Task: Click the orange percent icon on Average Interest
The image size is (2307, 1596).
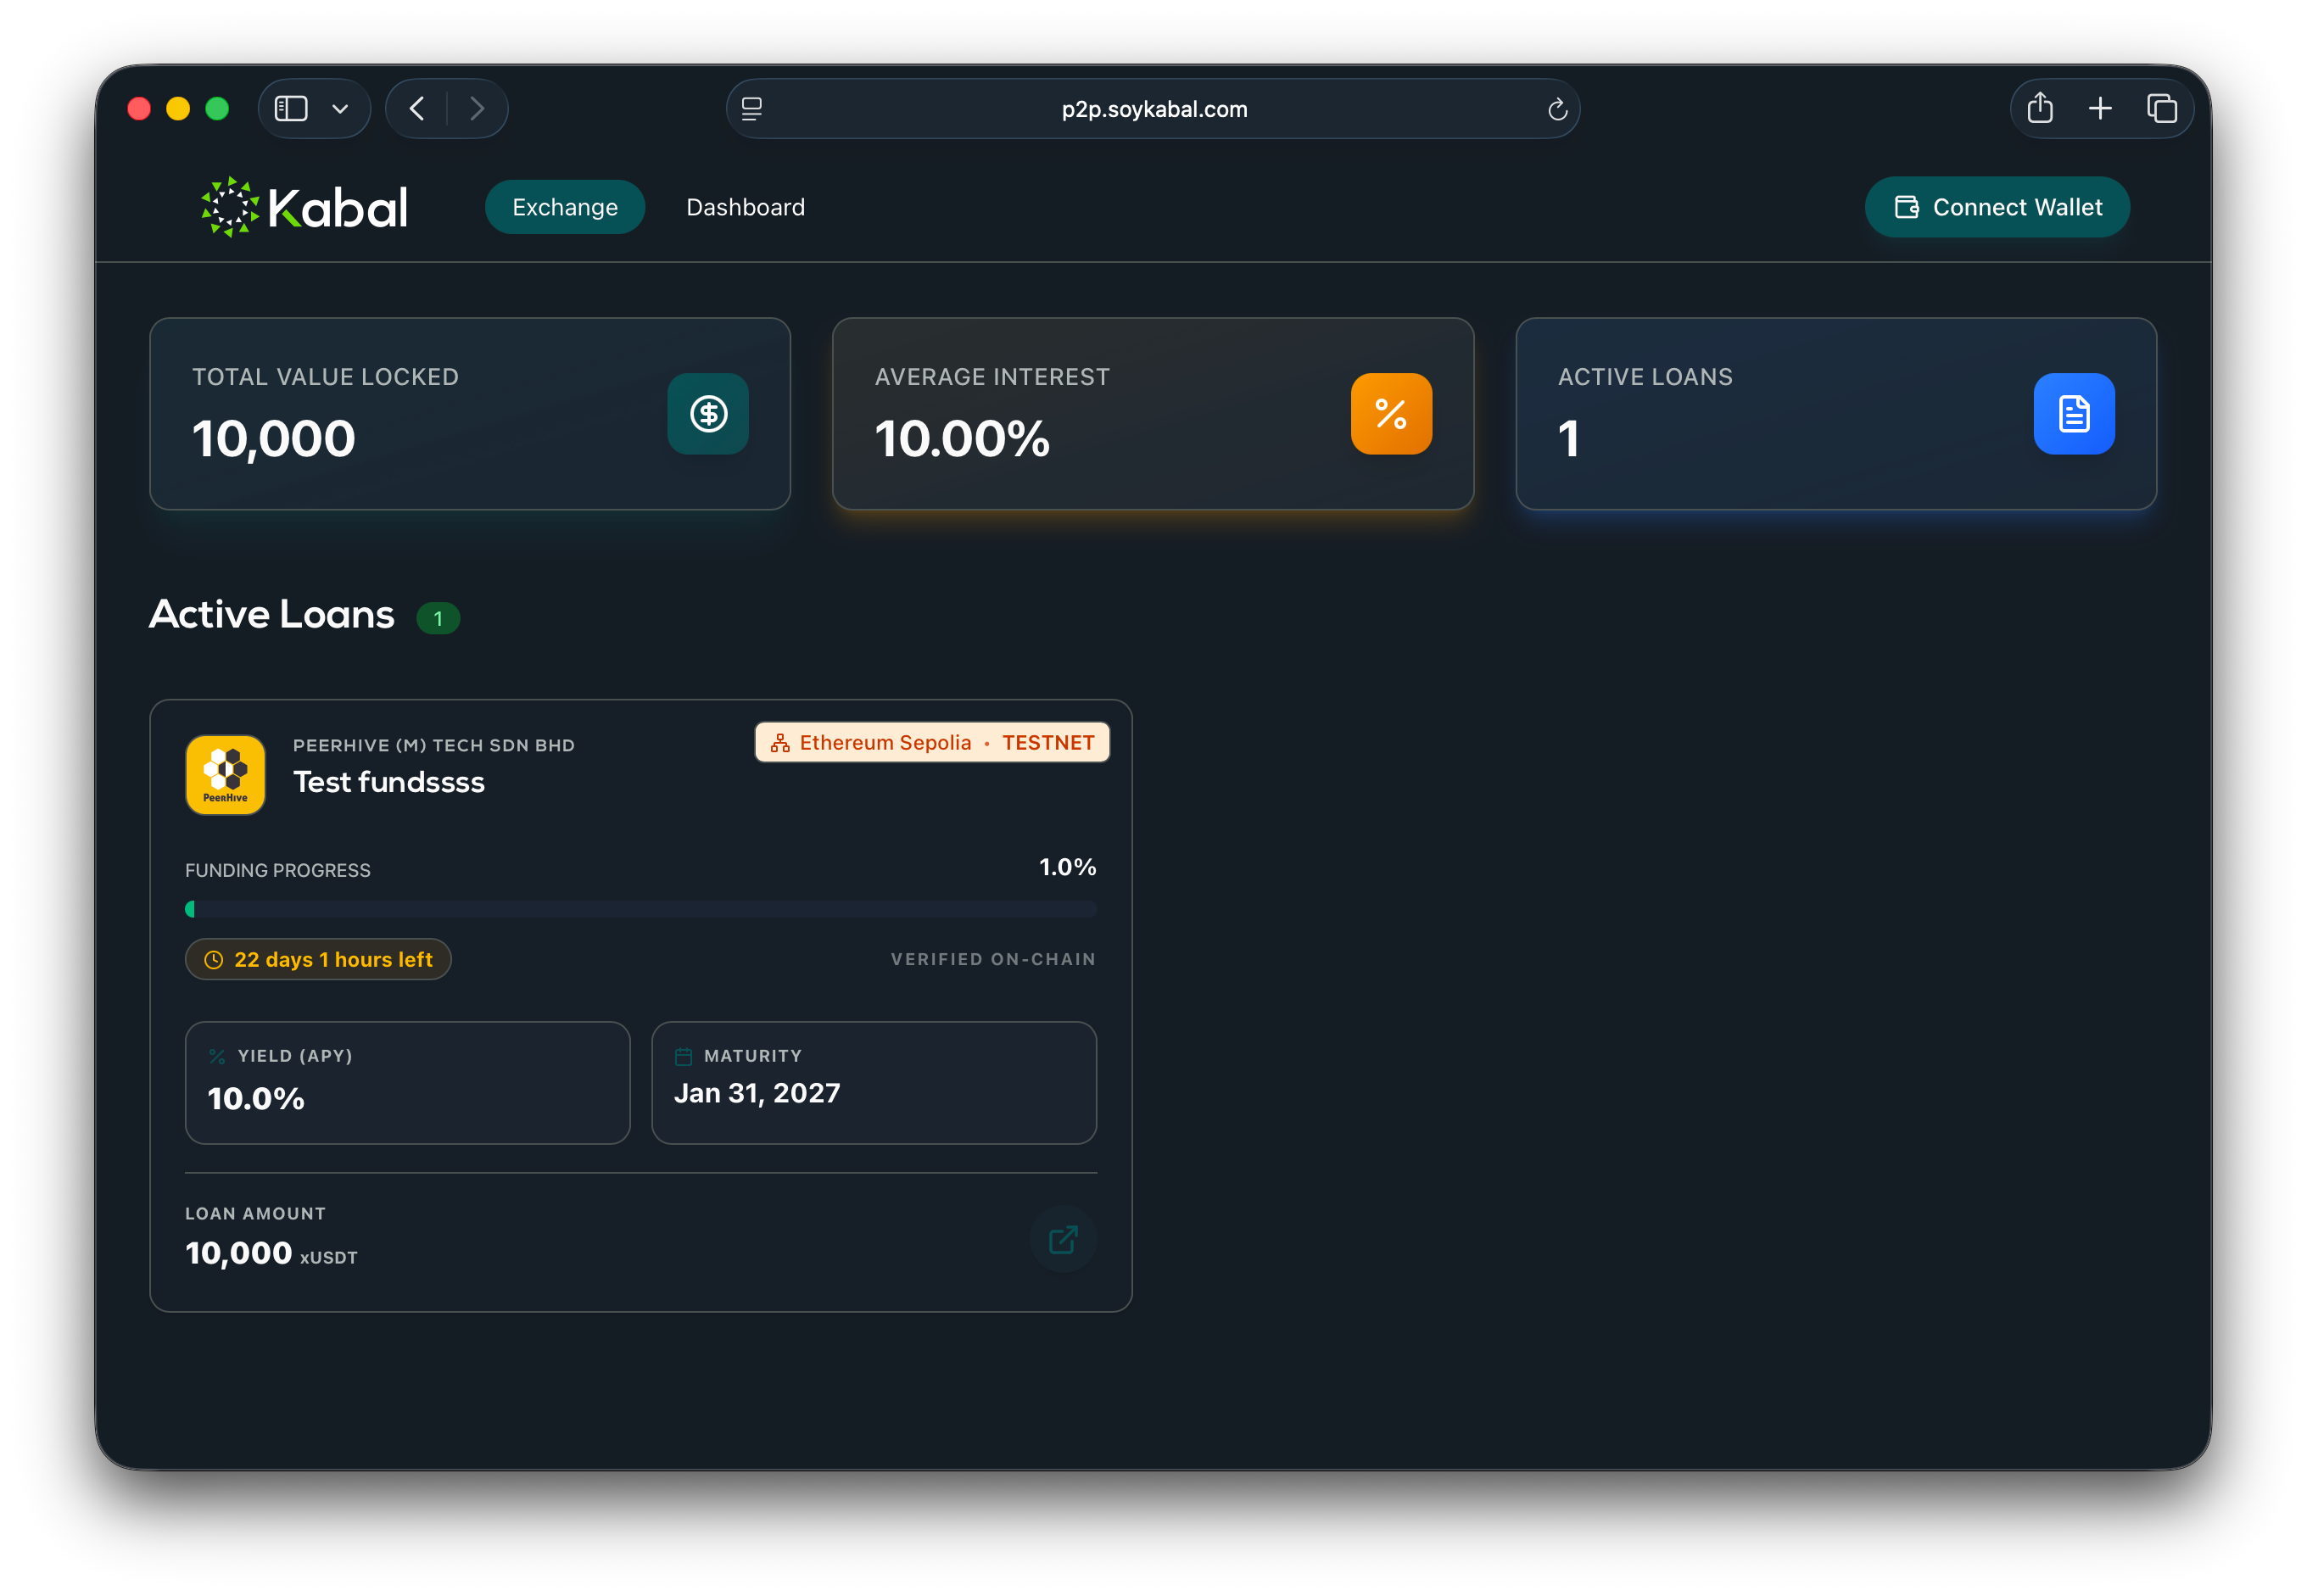Action: [x=1391, y=414]
